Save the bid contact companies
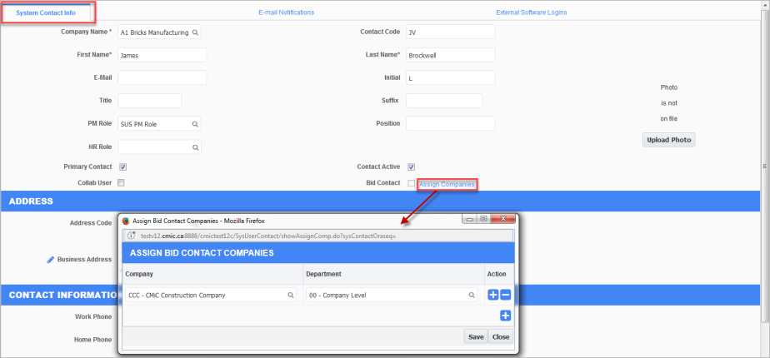 [x=476, y=337]
